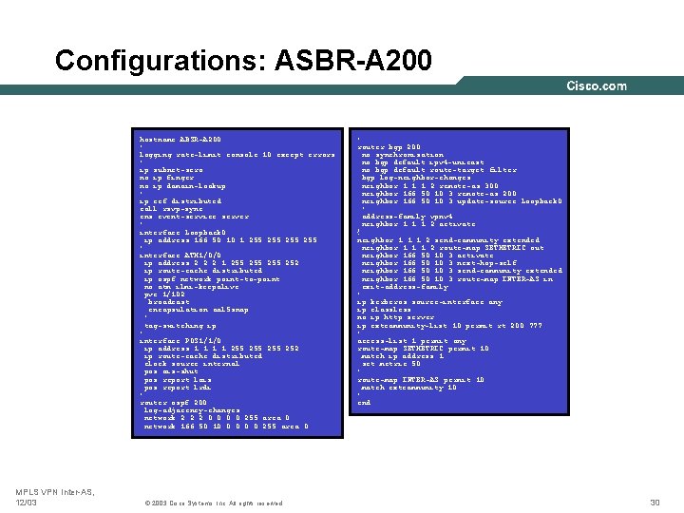
Task: Click the "pos report lais" line
Action: pos(178,379)
